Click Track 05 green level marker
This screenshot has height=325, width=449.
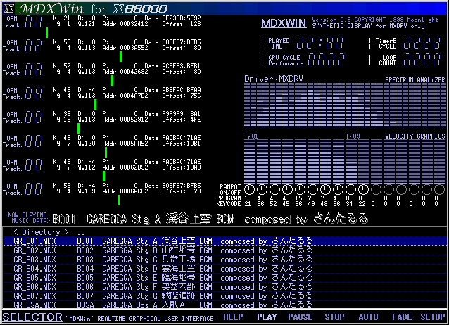pyautogui.click(x=78, y=128)
